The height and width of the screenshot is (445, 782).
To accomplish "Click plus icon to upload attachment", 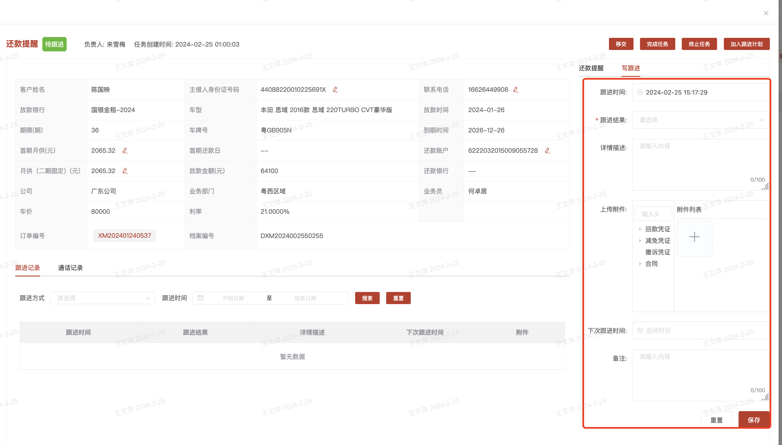I will click(x=694, y=237).
